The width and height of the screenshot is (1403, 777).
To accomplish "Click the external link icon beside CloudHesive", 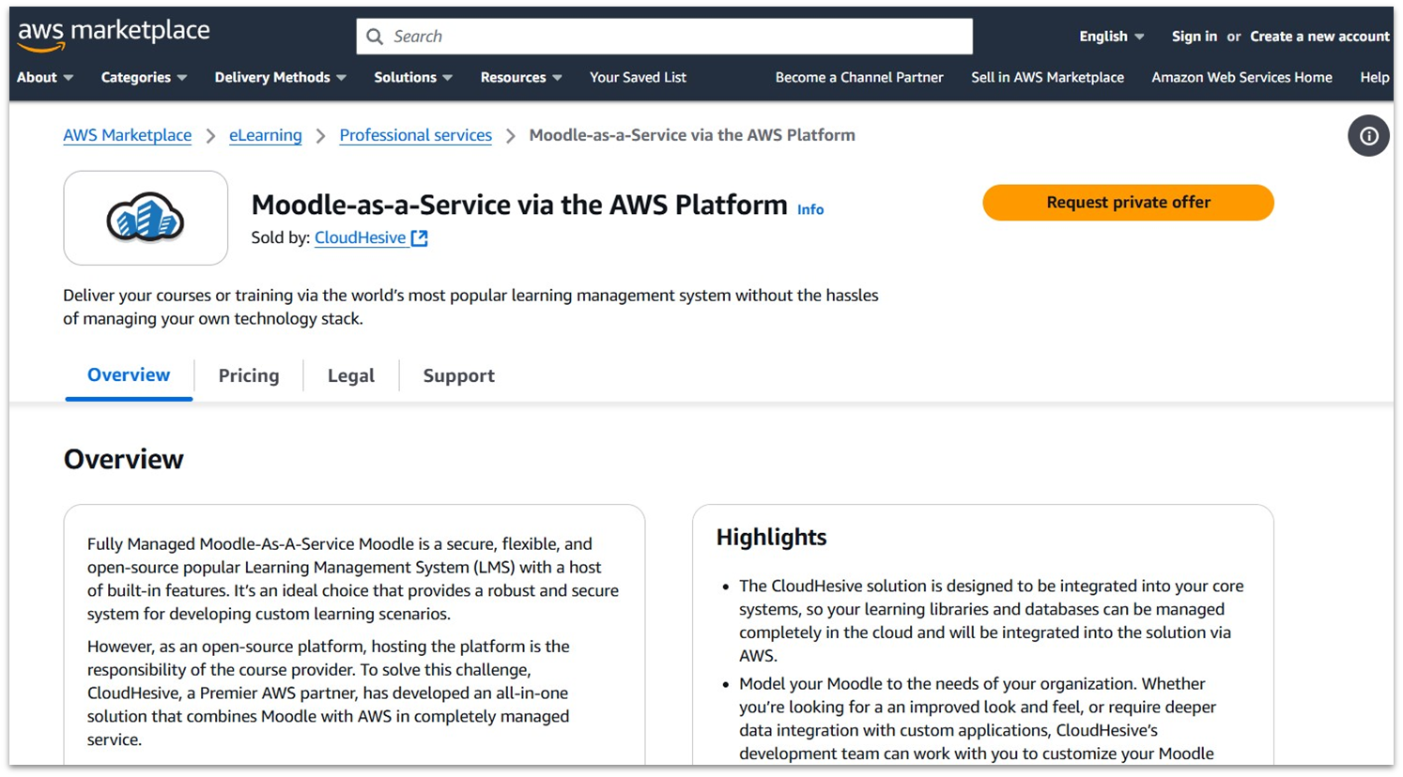I will click(x=420, y=238).
